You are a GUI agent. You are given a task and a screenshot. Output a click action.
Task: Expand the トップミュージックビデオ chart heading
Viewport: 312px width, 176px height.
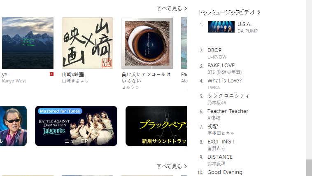(229, 12)
